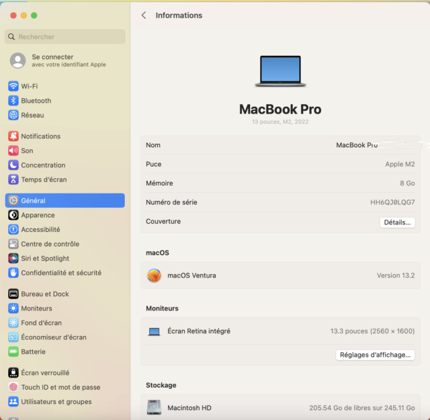Open the Notifications bell icon

click(13, 136)
